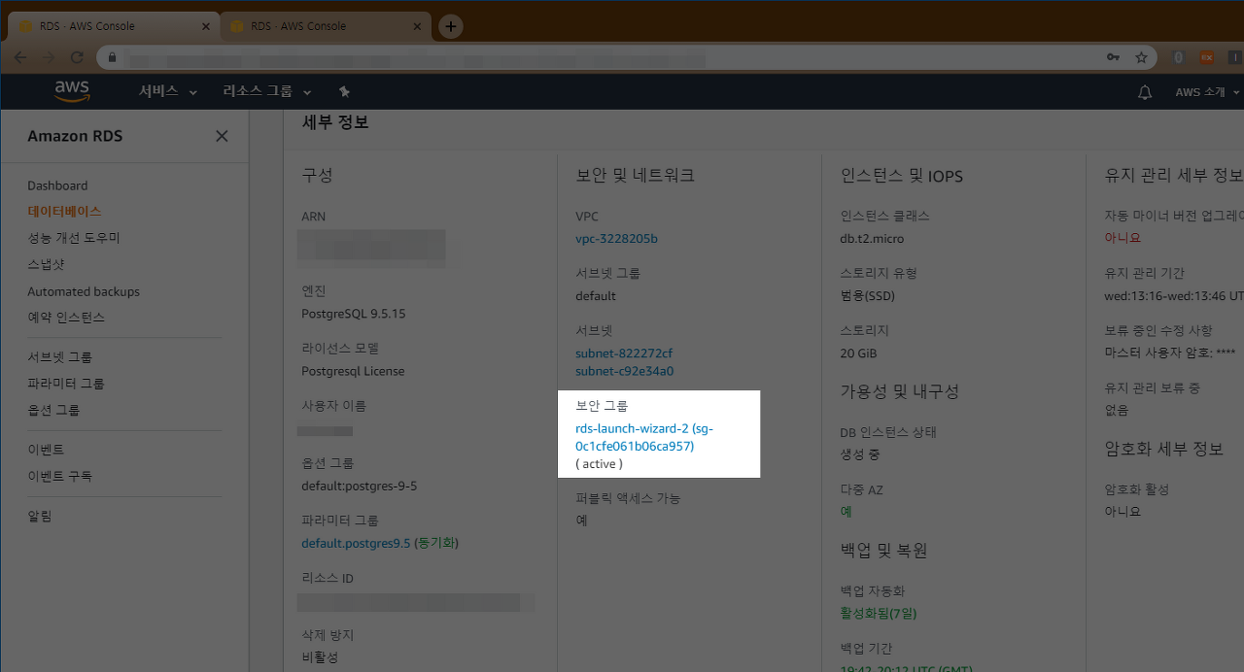The image size is (1244, 672).
Task: Click the 20 GiB storage value
Action: (x=859, y=353)
